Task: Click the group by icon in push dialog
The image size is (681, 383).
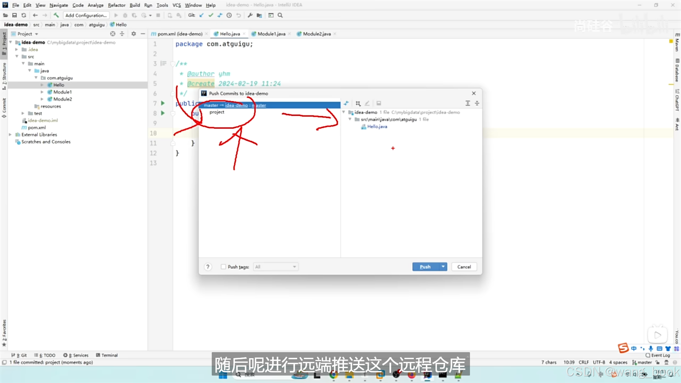Action: click(x=358, y=103)
